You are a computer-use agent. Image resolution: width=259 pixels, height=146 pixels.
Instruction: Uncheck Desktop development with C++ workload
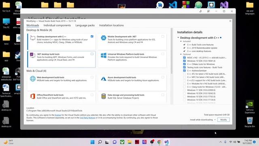pos(92,36)
